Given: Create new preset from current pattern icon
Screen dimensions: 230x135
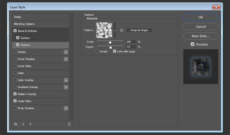Looking at the screenshot, I should click(122, 30).
